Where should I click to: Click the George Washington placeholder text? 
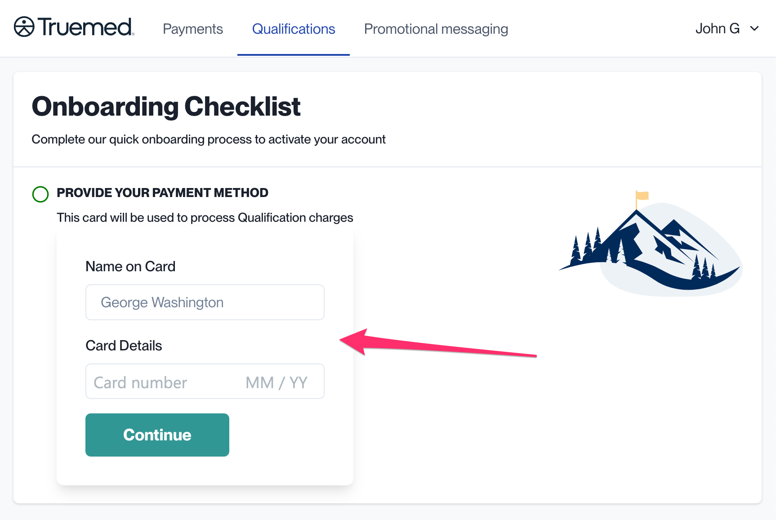click(162, 302)
